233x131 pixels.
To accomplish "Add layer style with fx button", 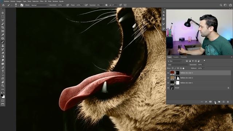I will coord(206,102).
